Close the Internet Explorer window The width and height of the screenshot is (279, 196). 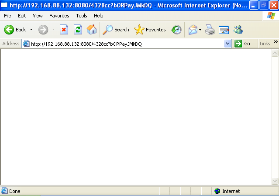coord(274,5)
